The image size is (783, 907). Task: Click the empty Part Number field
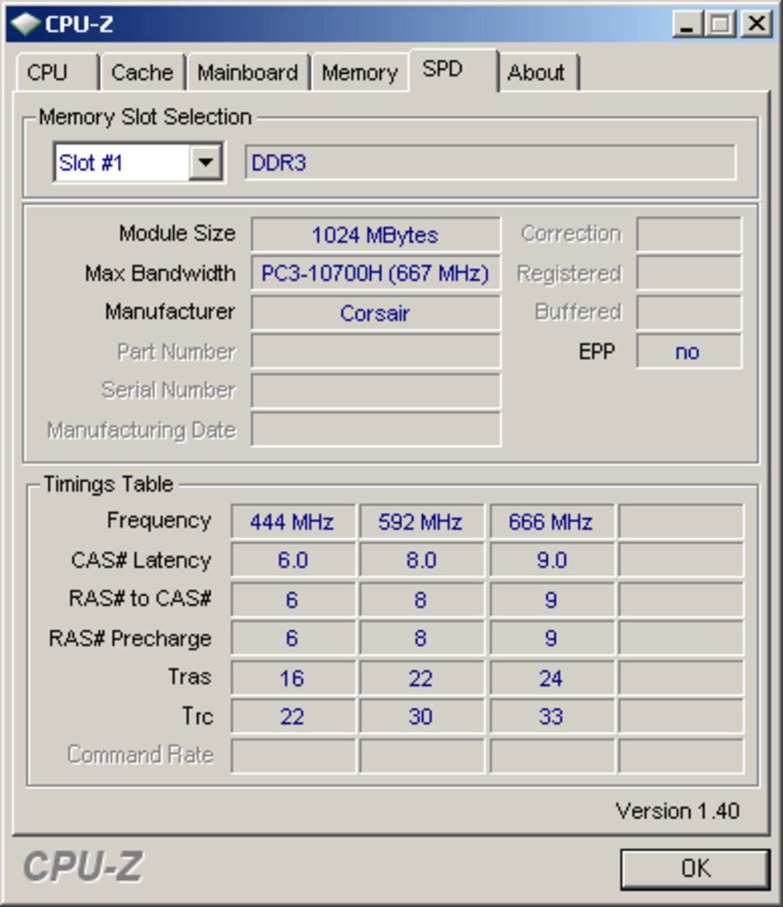375,351
